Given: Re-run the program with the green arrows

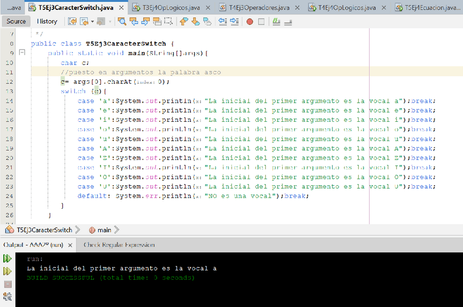Looking at the screenshot, I should coord(8,259).
